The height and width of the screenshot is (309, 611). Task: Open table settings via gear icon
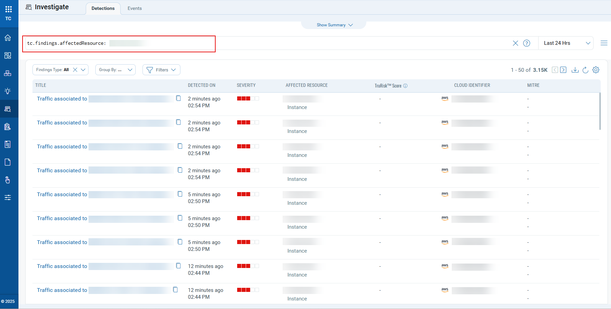[596, 70]
